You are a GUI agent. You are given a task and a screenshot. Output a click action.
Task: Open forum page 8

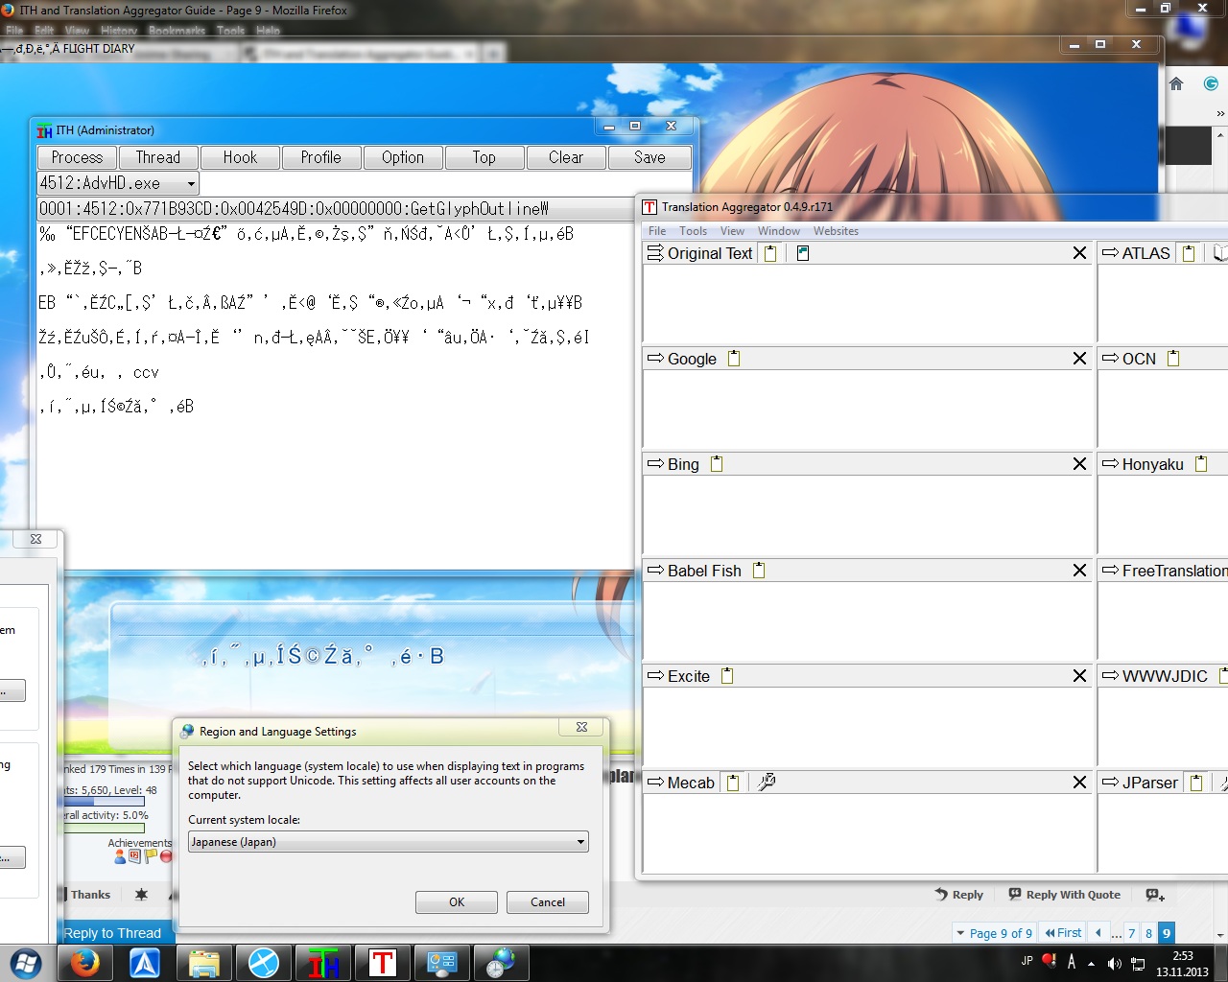(1149, 933)
